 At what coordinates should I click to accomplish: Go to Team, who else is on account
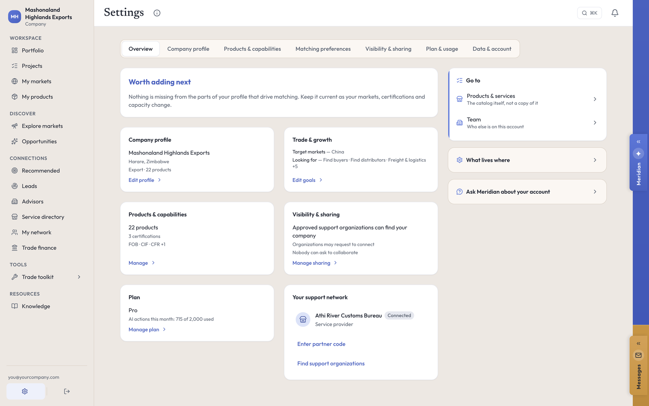click(x=527, y=123)
